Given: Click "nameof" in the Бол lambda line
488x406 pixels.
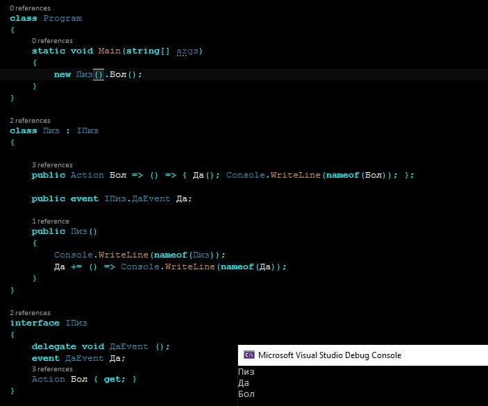Looking at the screenshot, I should [342, 175].
